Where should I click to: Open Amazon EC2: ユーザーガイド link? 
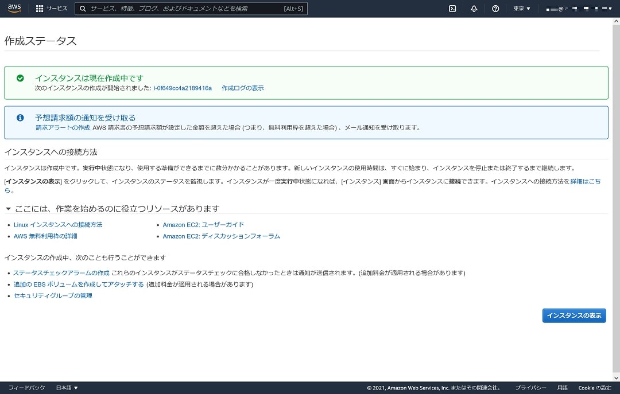coord(203,225)
